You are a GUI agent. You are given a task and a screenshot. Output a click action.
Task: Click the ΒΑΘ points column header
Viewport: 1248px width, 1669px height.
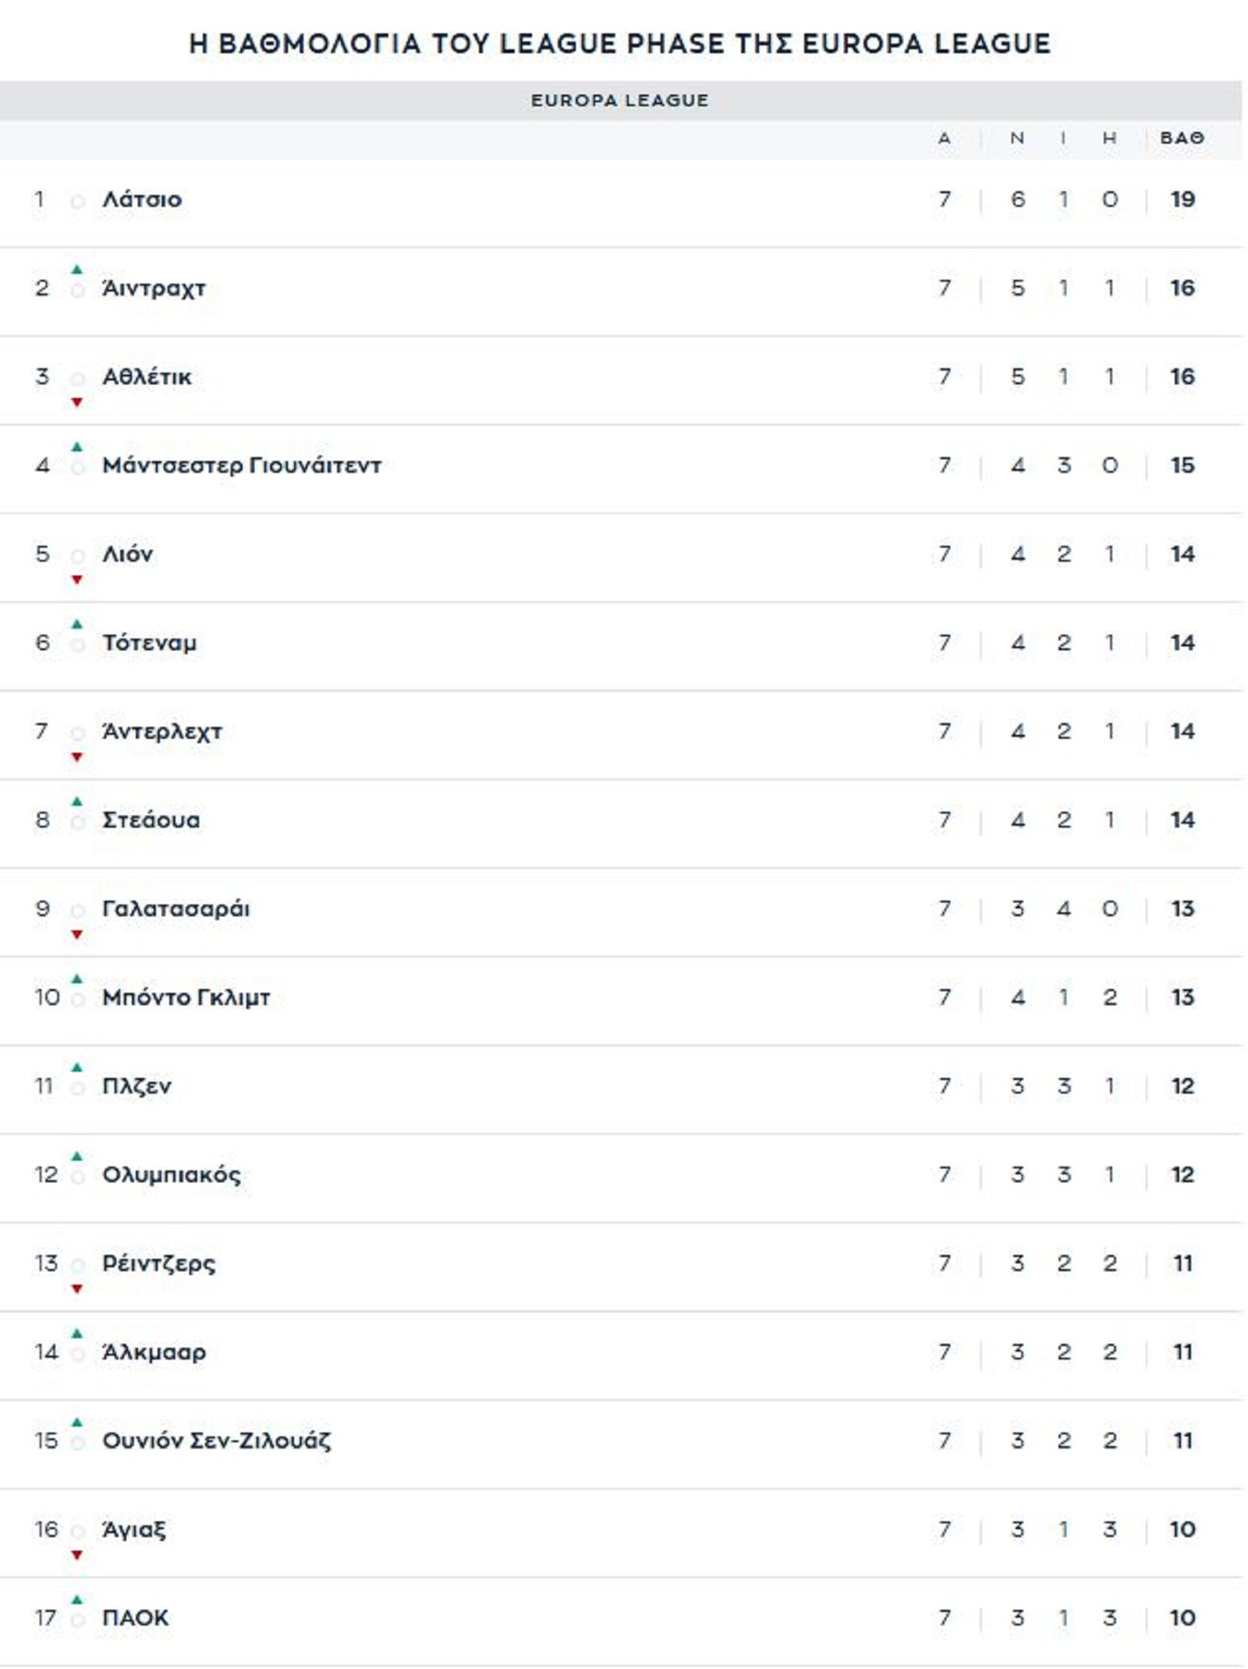click(1182, 138)
